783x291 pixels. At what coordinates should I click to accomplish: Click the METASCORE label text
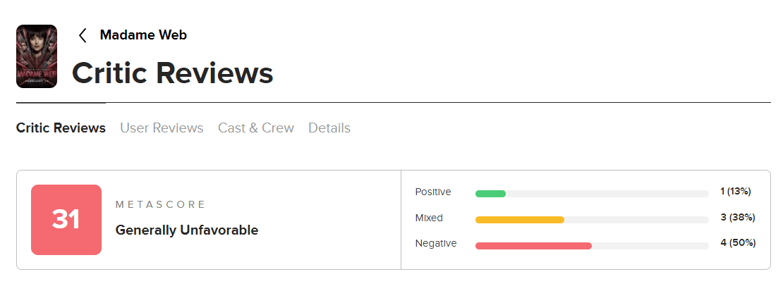click(x=160, y=204)
